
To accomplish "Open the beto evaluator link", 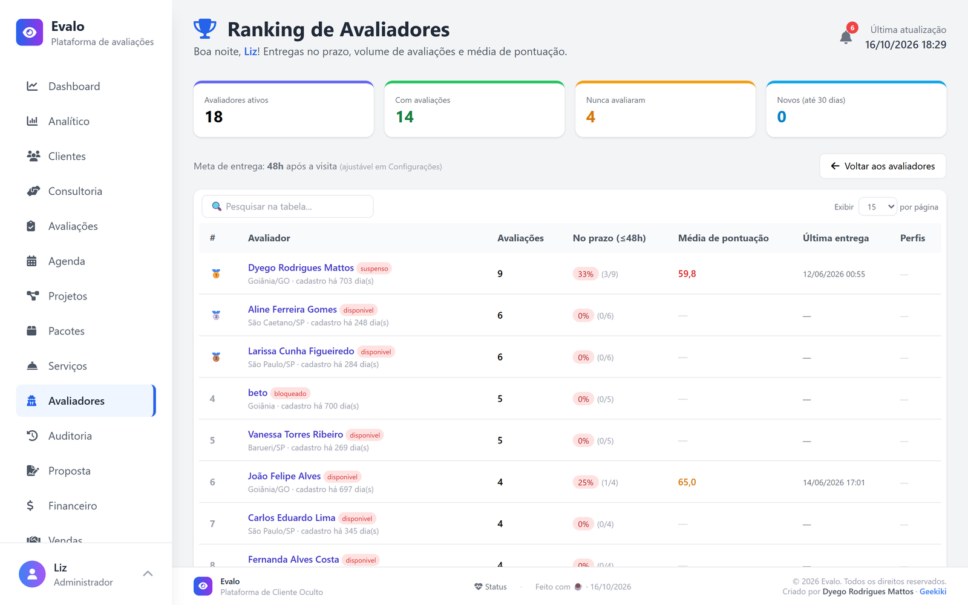I will pyautogui.click(x=258, y=393).
